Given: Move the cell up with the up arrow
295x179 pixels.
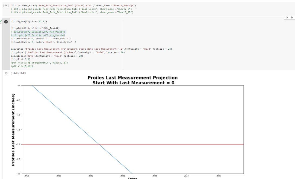Looking at the screenshot, I should [x=287, y=18].
